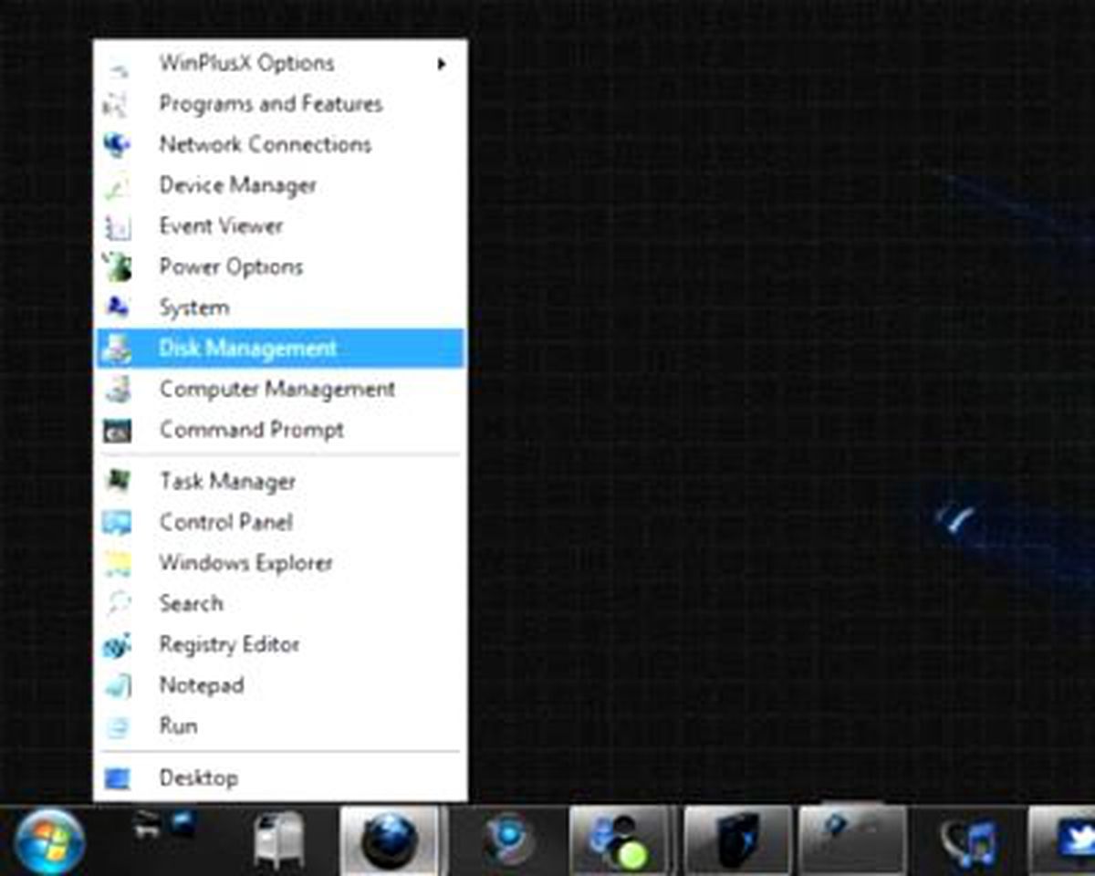1095x876 pixels.
Task: Select Network Connections from the menu
Action: click(280, 144)
